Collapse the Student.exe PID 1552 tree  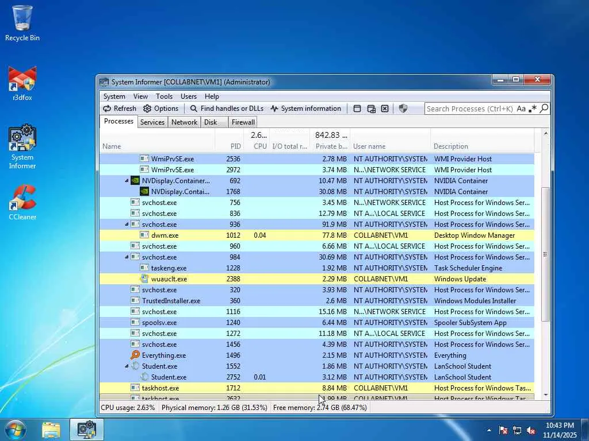[127, 366]
